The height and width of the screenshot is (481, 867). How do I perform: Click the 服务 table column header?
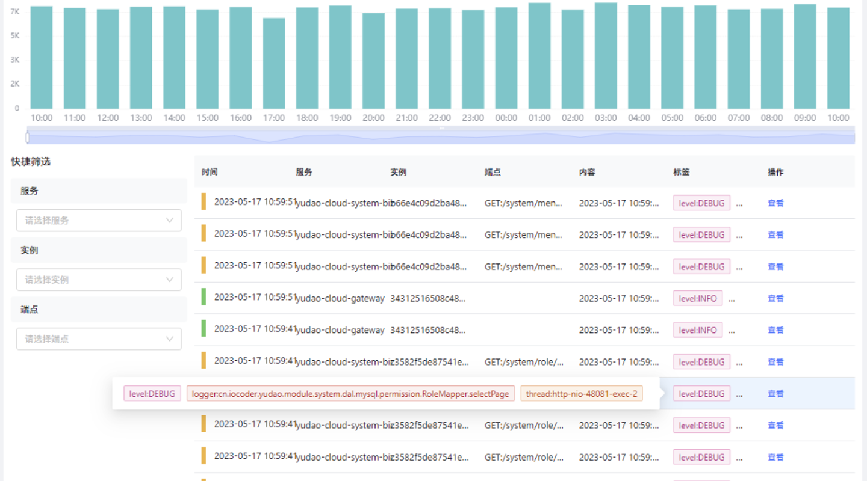[304, 172]
